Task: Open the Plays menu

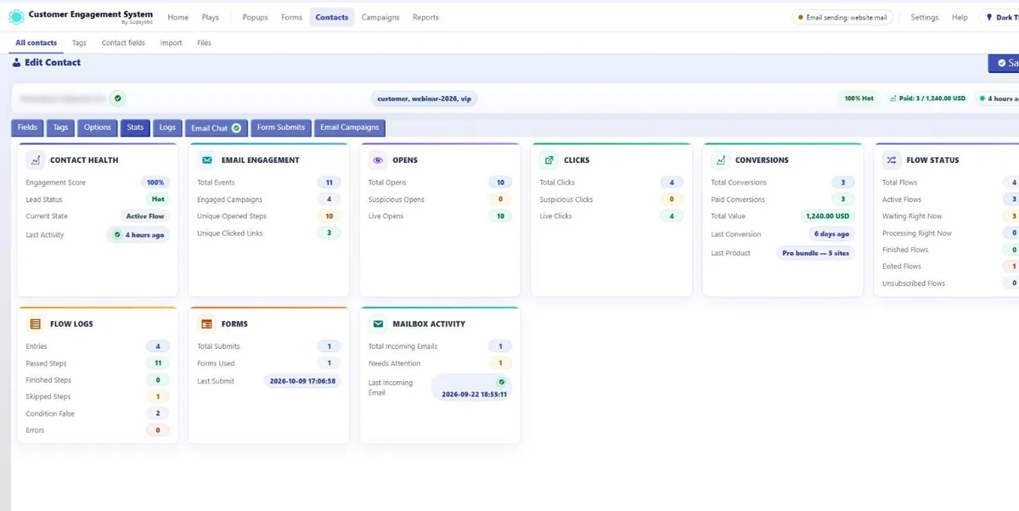Action: pos(210,17)
